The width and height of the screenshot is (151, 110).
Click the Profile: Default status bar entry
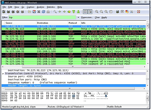pos(115,107)
